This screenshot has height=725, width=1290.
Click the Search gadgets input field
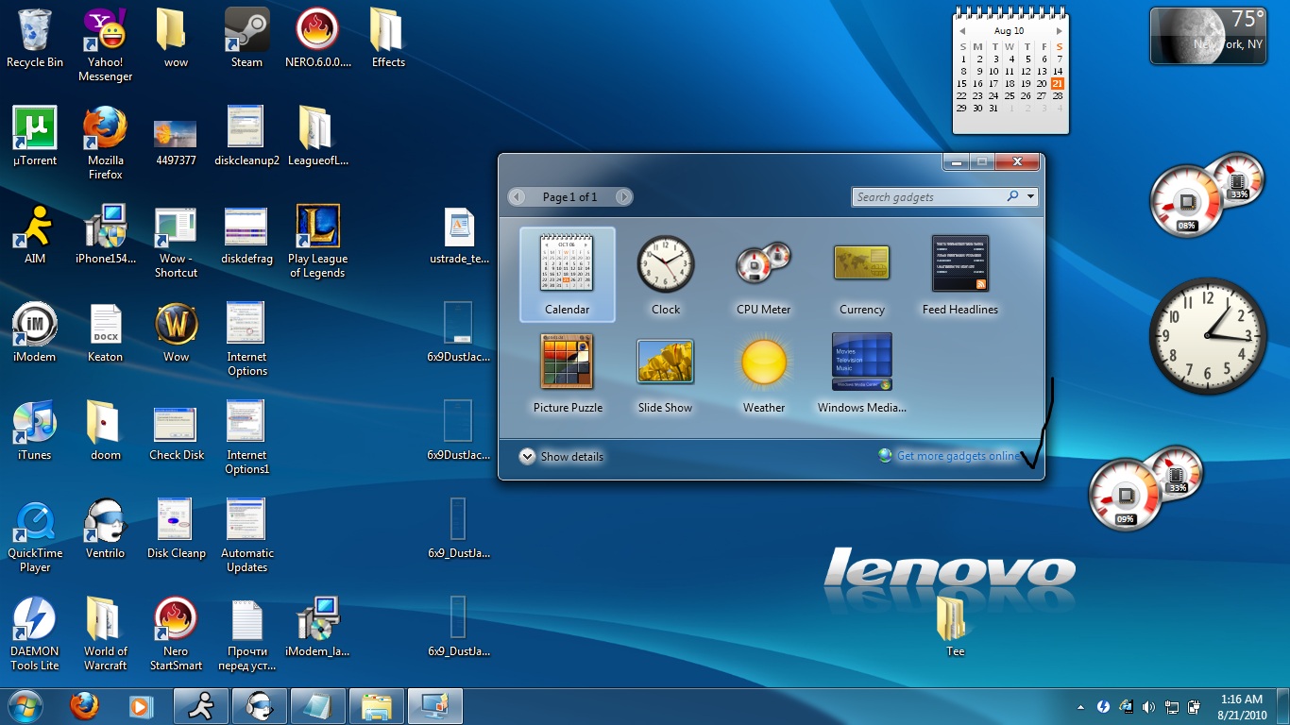coord(928,197)
